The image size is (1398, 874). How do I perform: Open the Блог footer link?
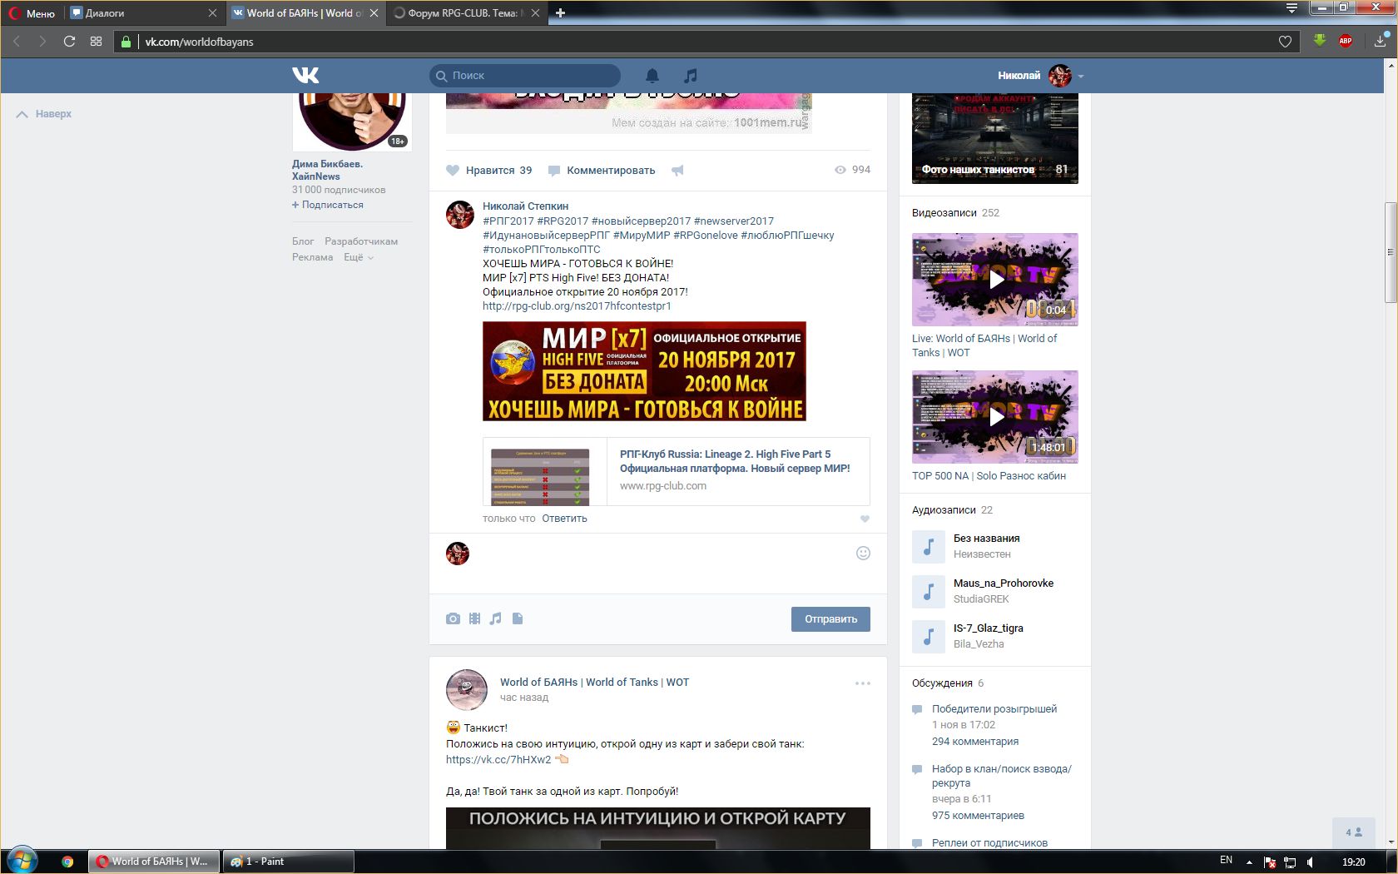click(x=303, y=241)
